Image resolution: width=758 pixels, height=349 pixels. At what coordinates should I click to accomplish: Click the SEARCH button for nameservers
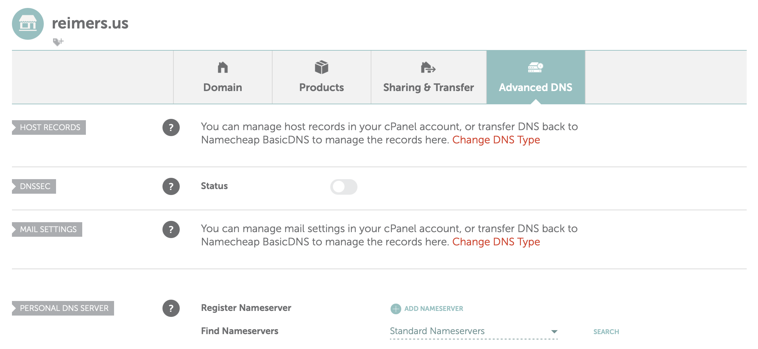(x=606, y=332)
